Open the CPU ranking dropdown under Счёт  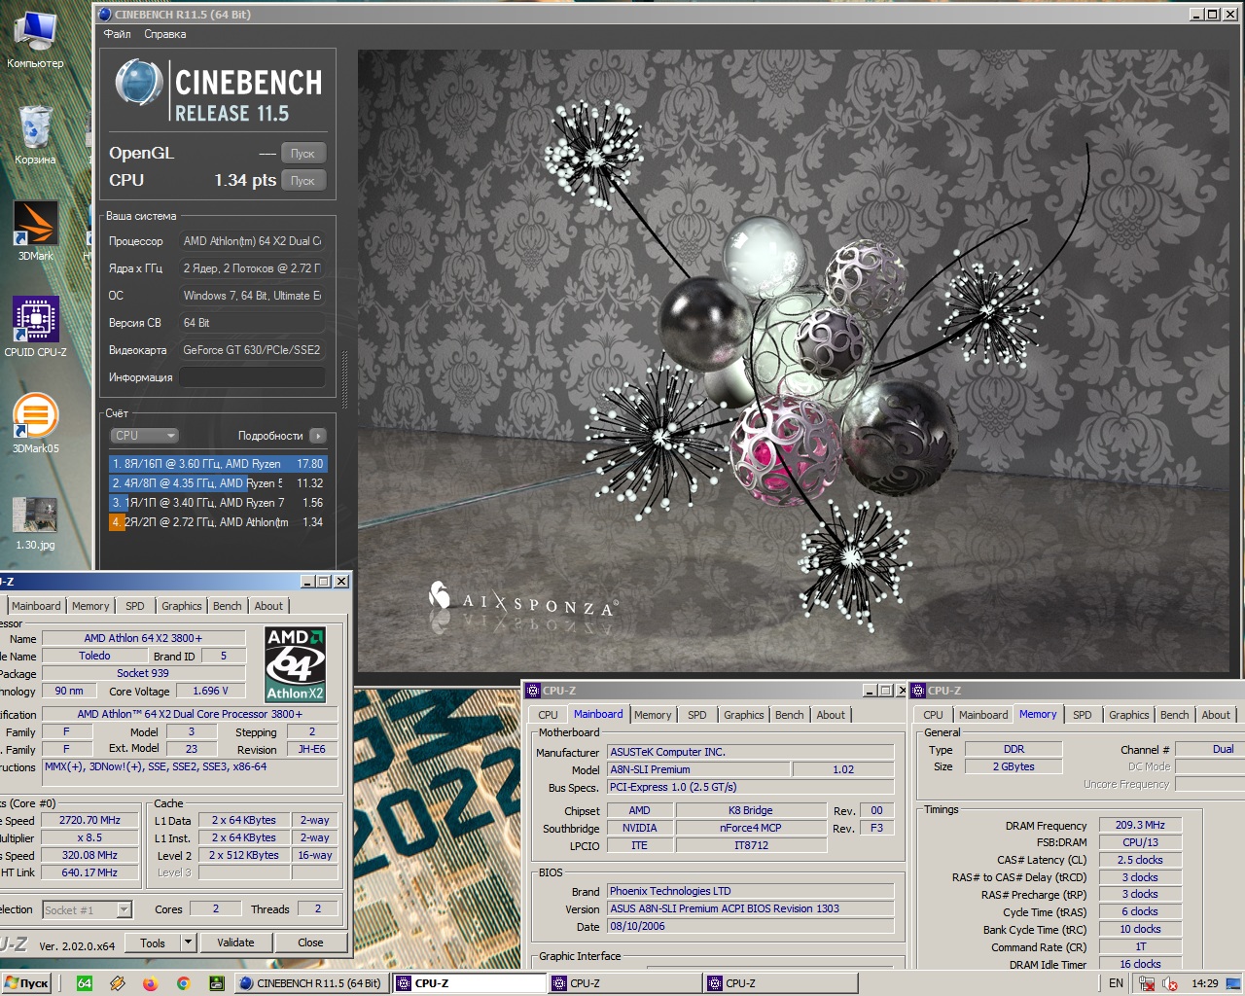(144, 436)
